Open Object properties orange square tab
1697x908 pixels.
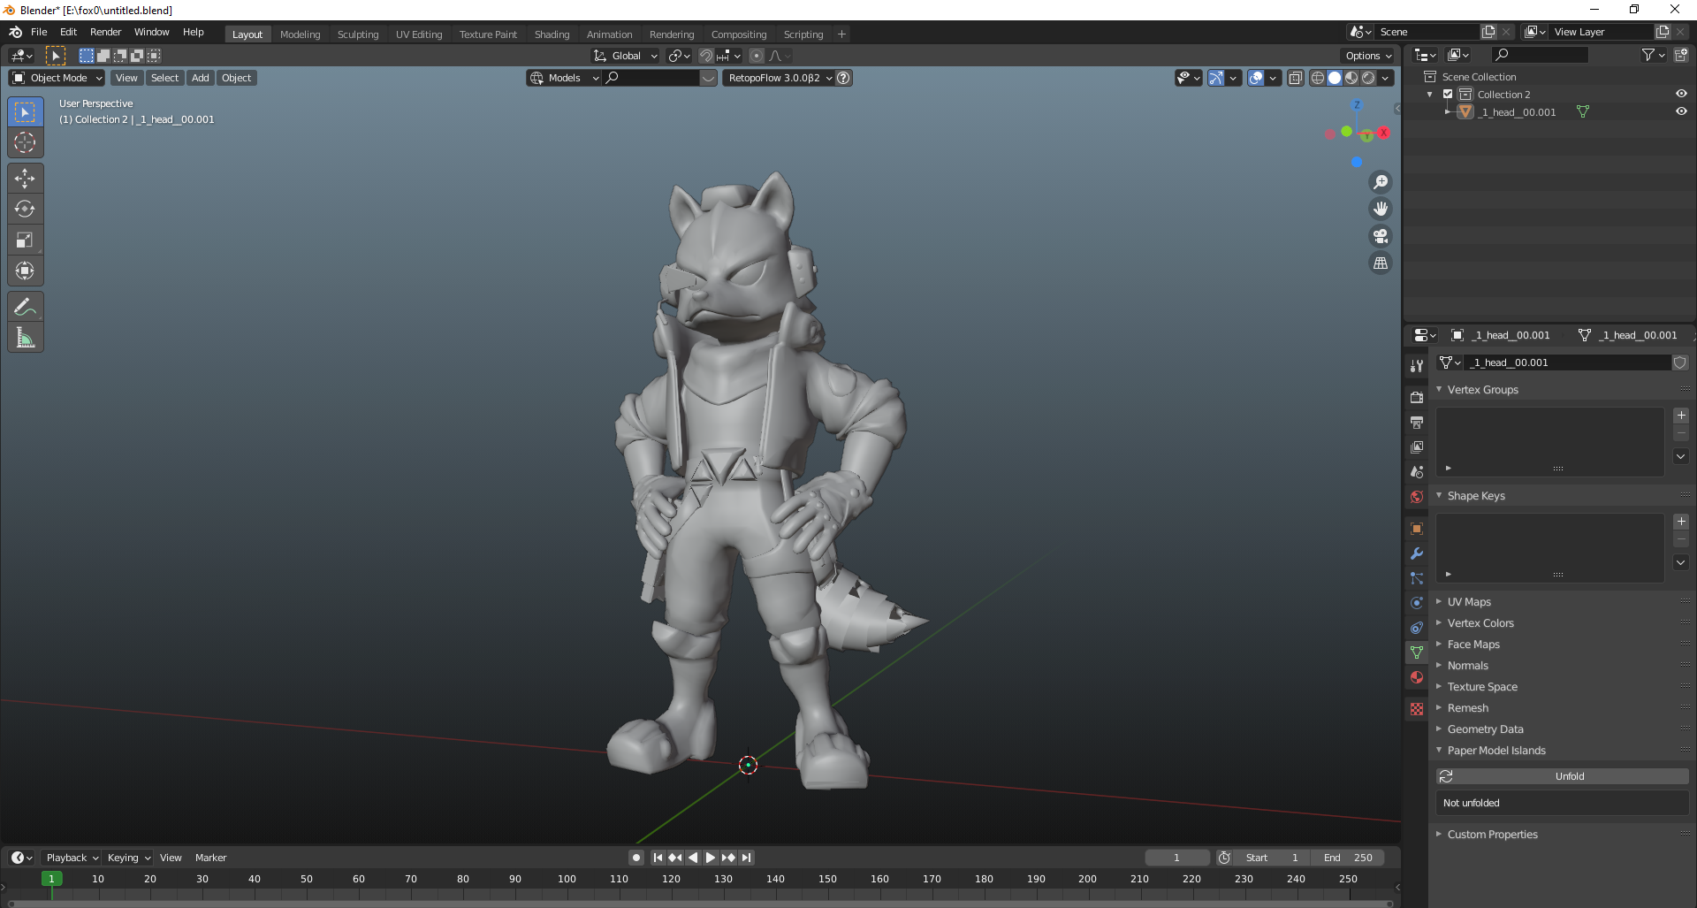click(x=1417, y=529)
